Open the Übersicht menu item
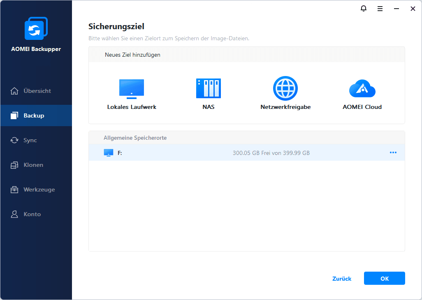The width and height of the screenshot is (422, 300). point(36,91)
